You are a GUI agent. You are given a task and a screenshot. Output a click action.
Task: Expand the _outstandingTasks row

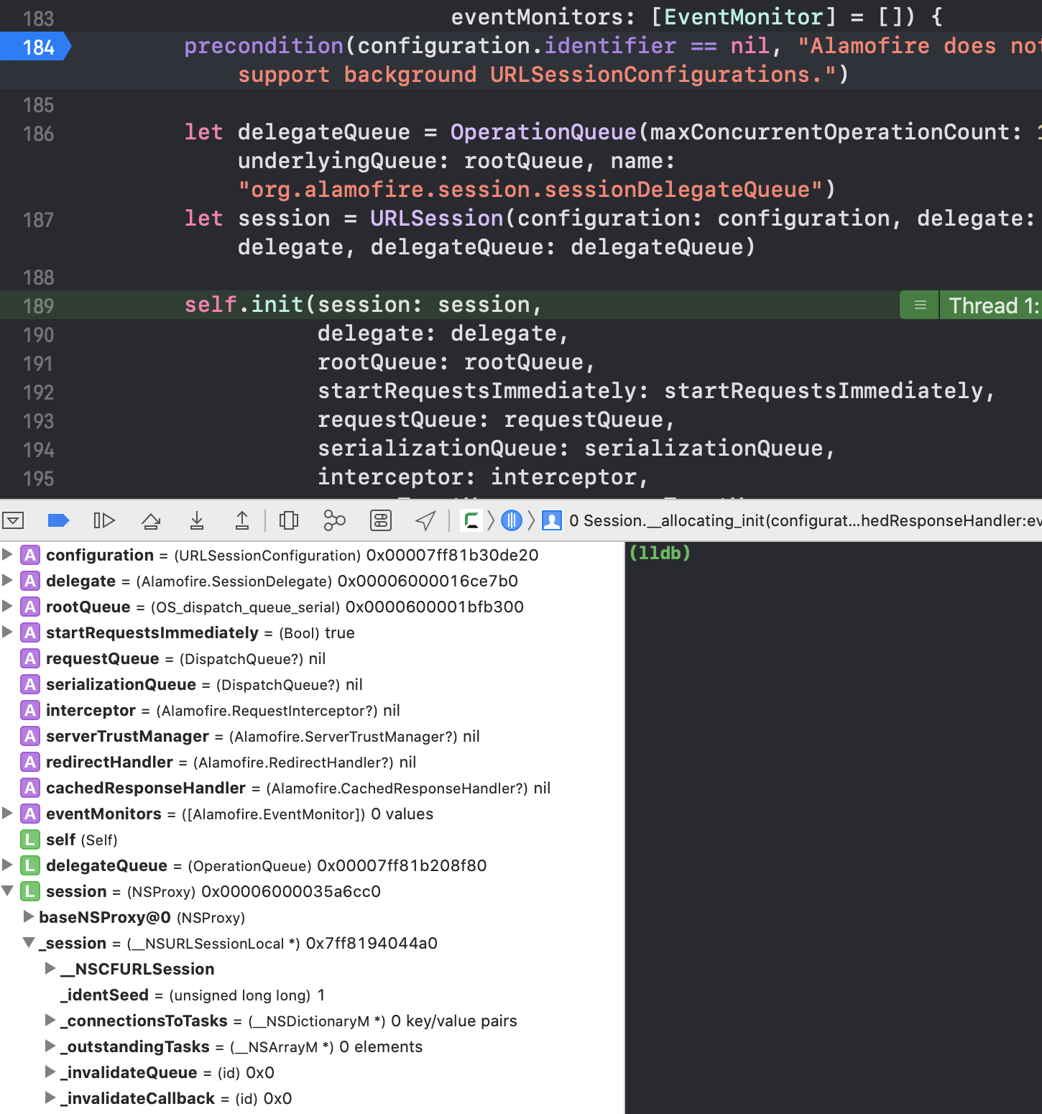(x=50, y=1046)
